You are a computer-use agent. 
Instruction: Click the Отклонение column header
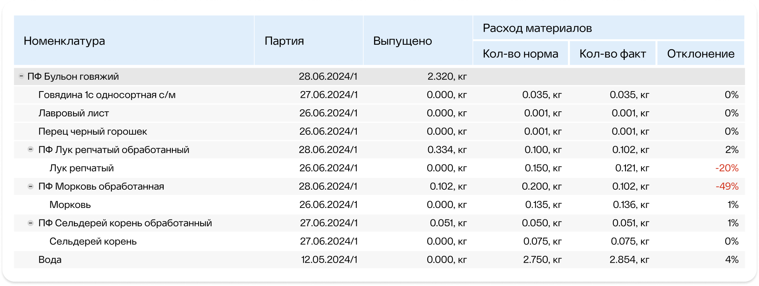pos(701,53)
